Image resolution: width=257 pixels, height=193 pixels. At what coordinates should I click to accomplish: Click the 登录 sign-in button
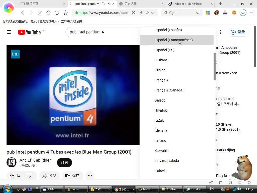click(x=238, y=32)
